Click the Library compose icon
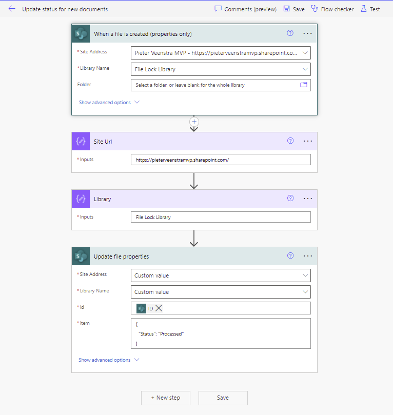This screenshot has height=415, width=393. (81, 199)
